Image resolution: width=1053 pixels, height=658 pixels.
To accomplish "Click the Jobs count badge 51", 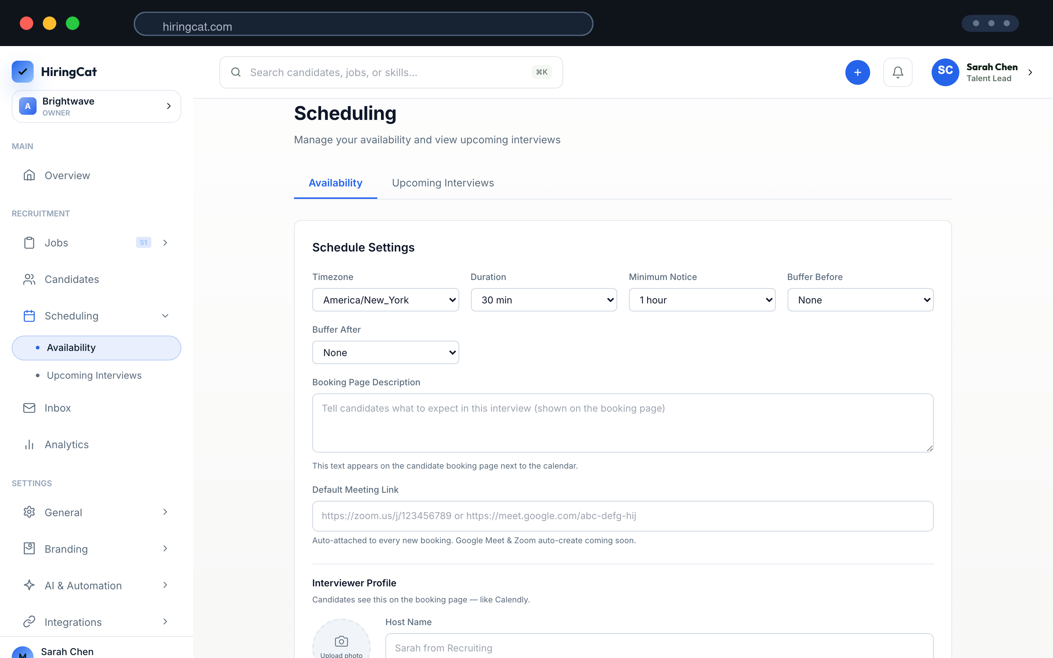I will coord(144,242).
